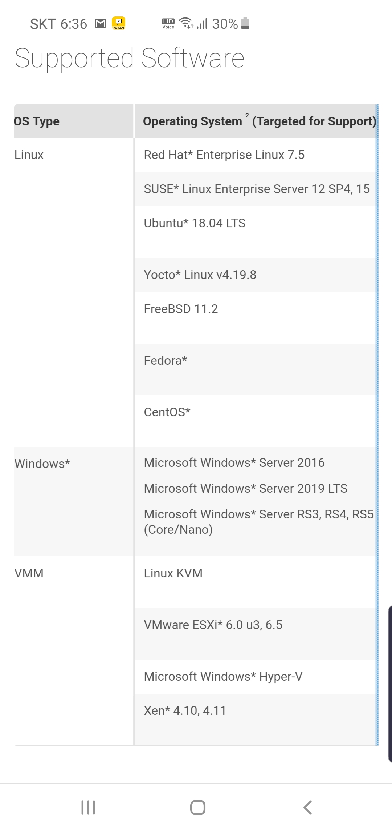Viewport: 392px width, 829px height.
Task: Tap the Ubuntu 18.04 LTS entry
Action: 195,223
